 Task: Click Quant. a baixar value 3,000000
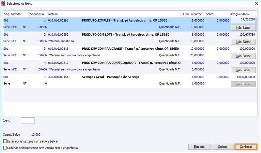198,63
